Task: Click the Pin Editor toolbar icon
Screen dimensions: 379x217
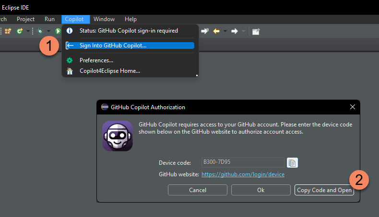Action: (256, 32)
